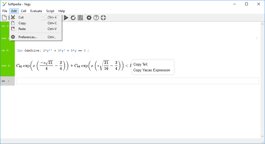The height and width of the screenshot is (144, 265).
Task: Open the Evaluate menu
Action: (36, 11)
